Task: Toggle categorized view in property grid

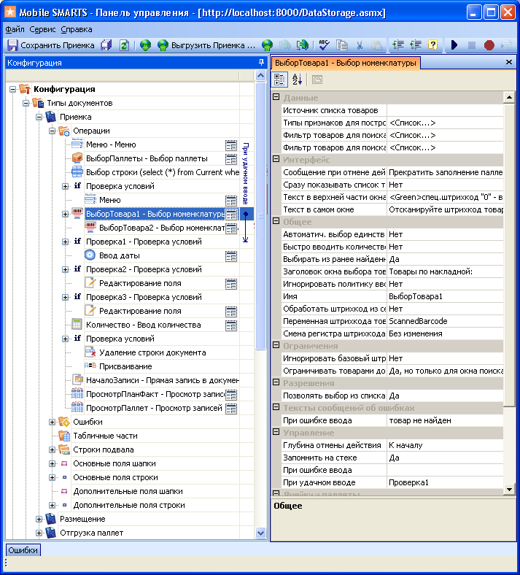Action: pos(279,80)
